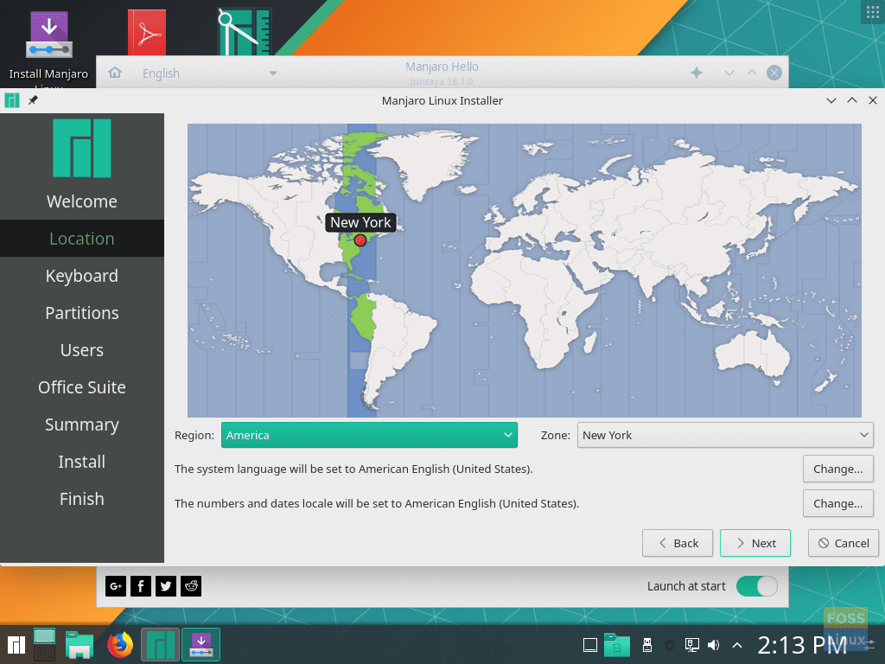Select the Twitter icon at the bottom
Screen dimensions: 885x664
(x=165, y=586)
